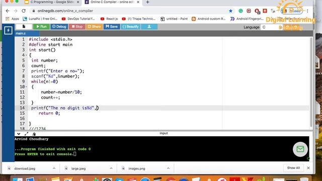
Task: Click the scanf line in code
Action: pyautogui.click(x=55, y=76)
